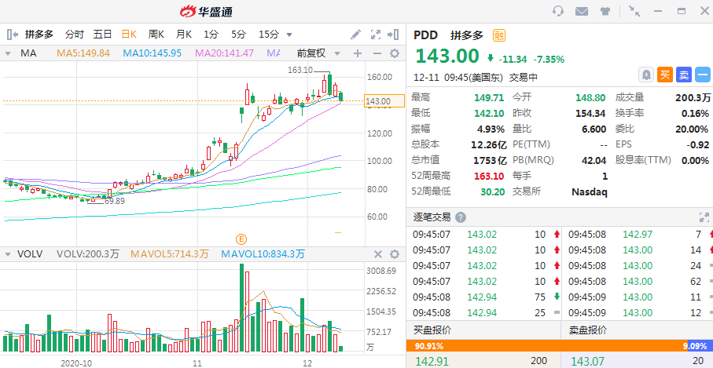
Task: Click the 163.10 high price chart label
Action: [x=300, y=70]
